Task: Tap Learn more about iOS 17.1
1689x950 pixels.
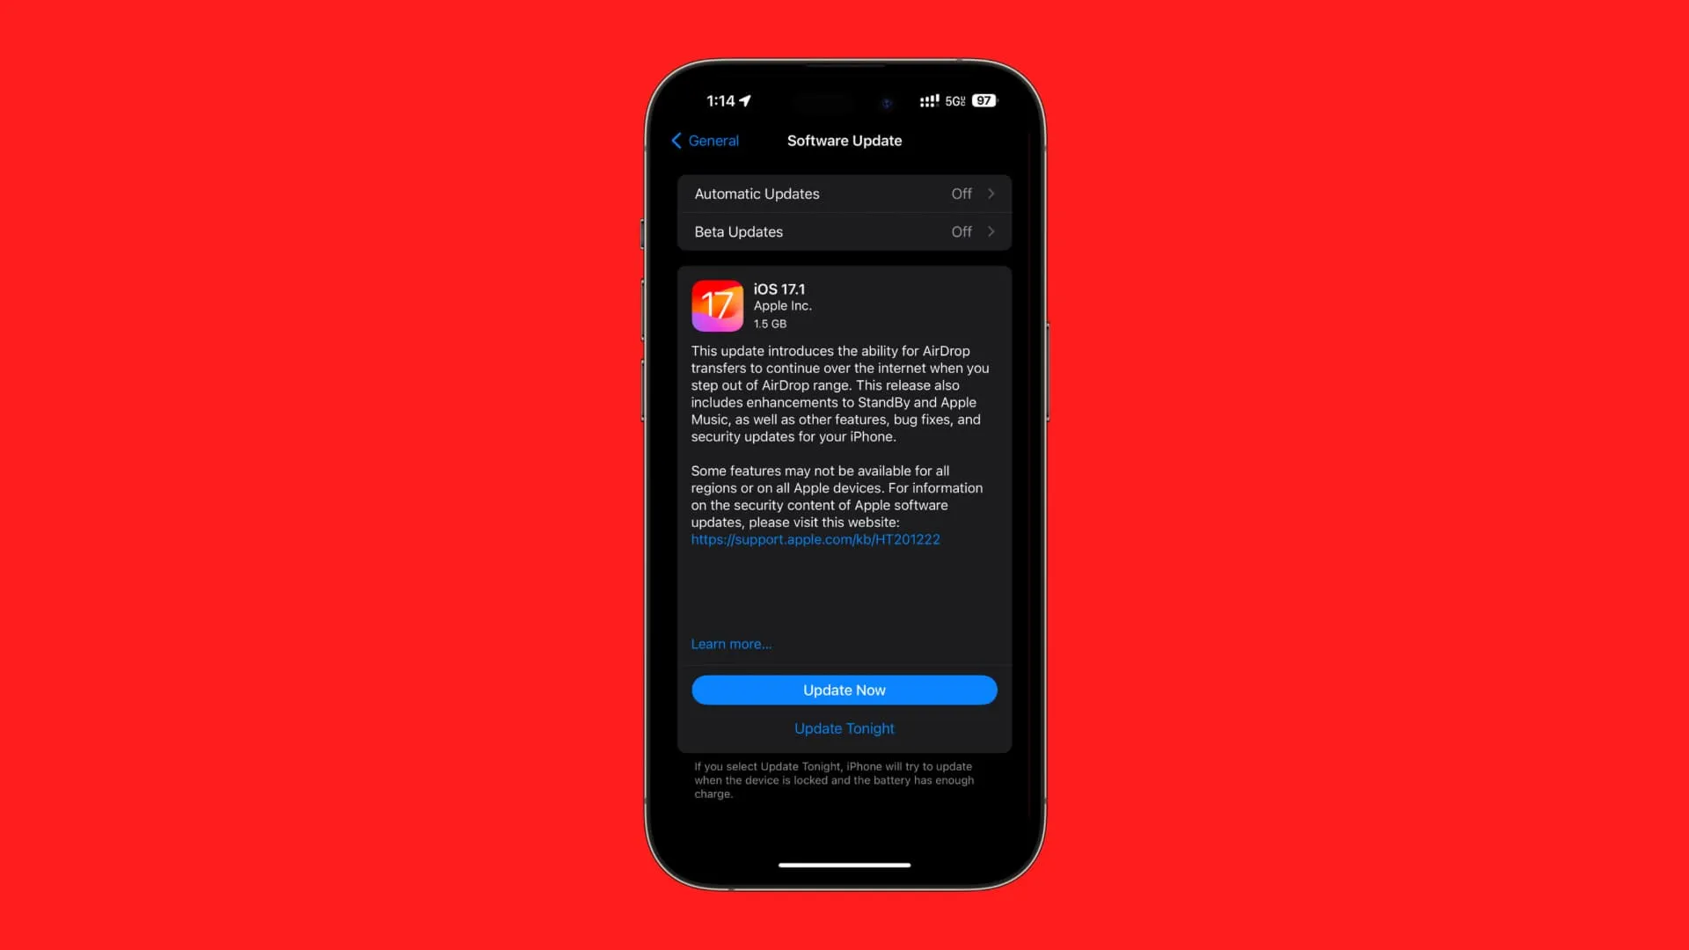Action: pyautogui.click(x=729, y=644)
